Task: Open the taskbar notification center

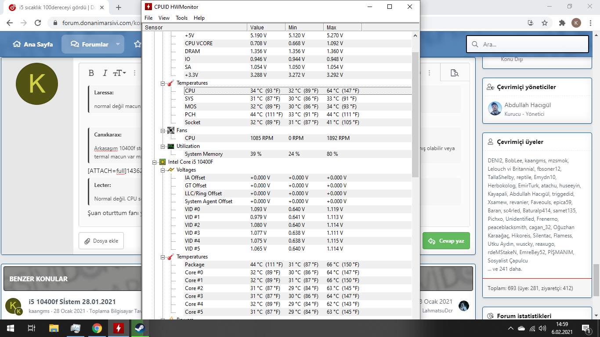Action: click(586, 328)
